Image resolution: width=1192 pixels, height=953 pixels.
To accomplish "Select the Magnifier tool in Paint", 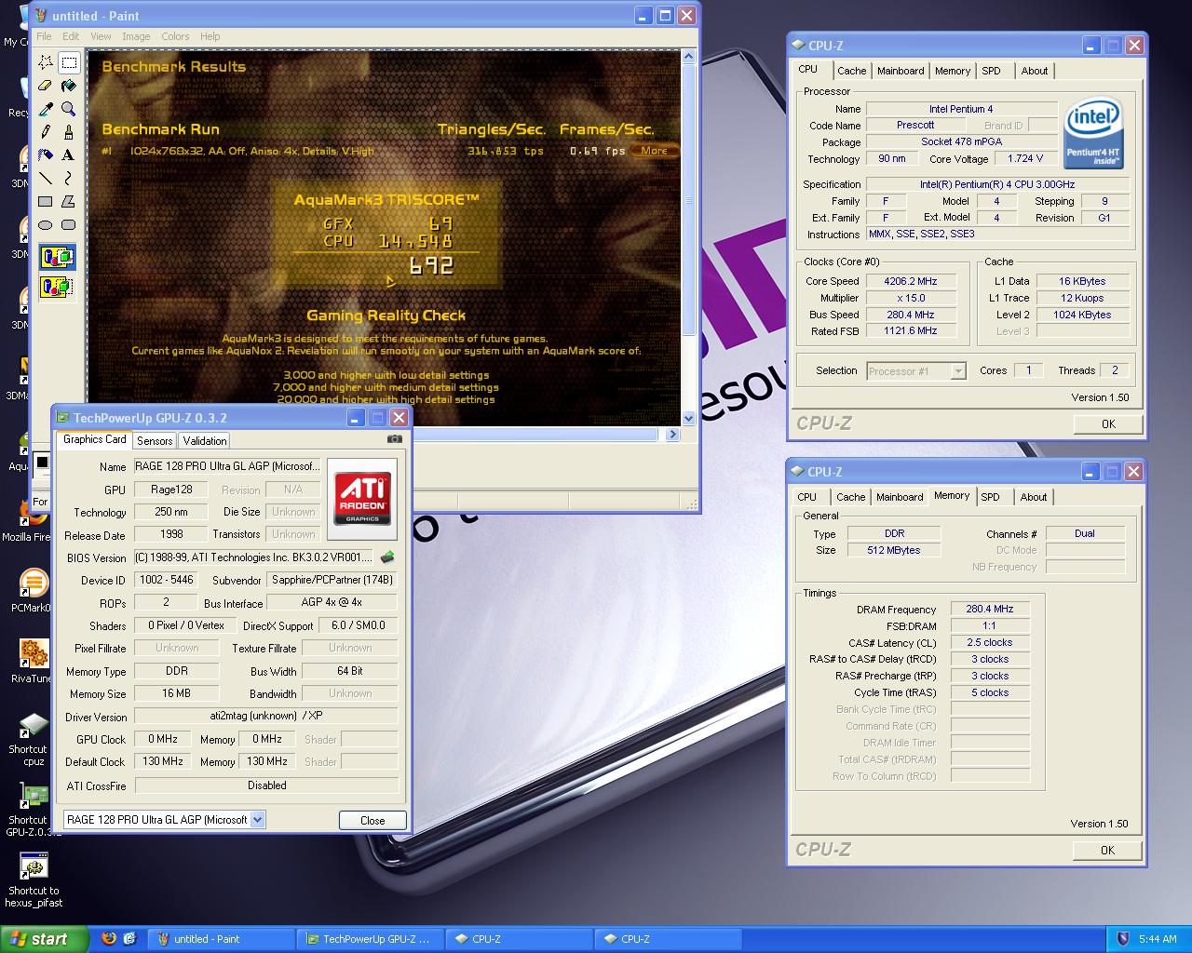I will 69,109.
